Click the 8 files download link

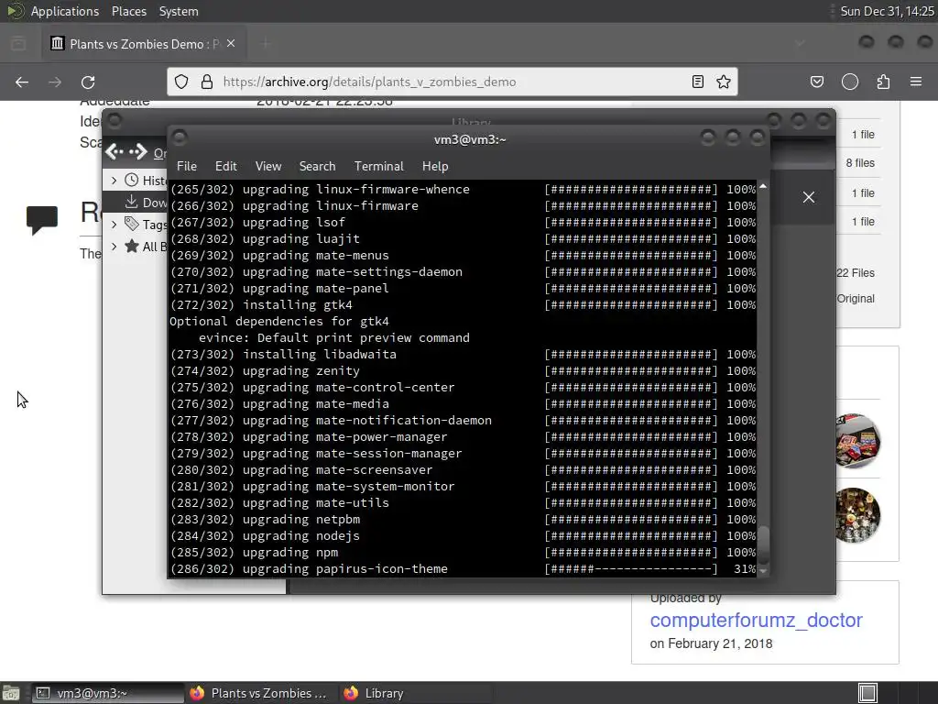pos(859,163)
